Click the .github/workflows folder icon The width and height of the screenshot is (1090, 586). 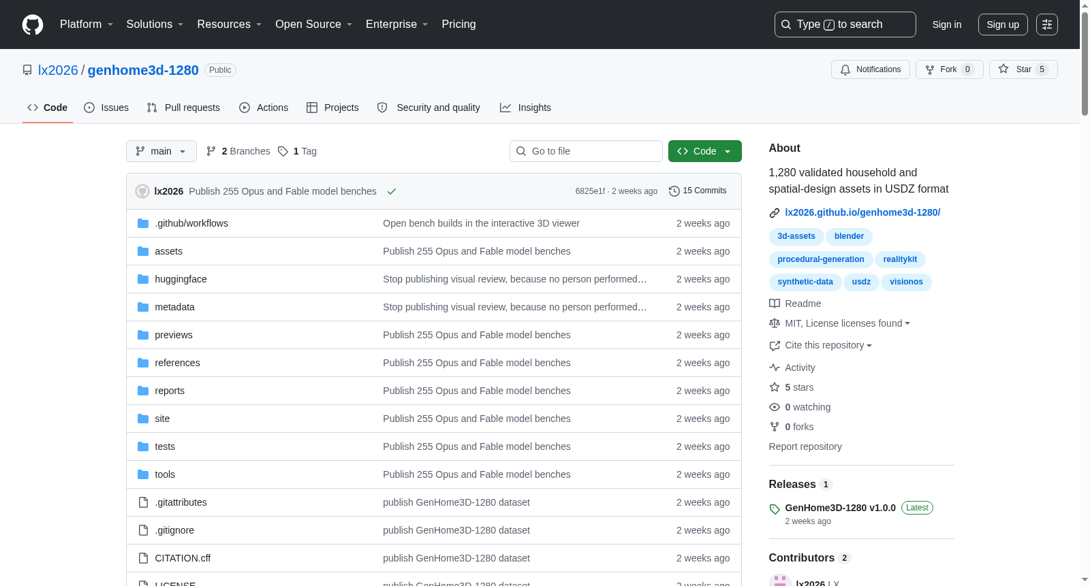(143, 223)
